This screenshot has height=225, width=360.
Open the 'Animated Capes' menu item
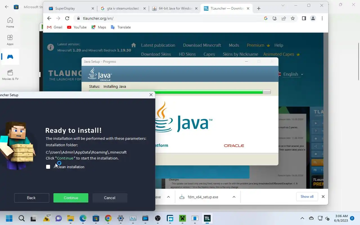[x=281, y=54]
